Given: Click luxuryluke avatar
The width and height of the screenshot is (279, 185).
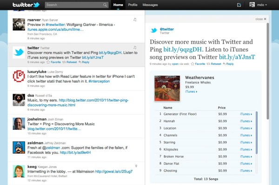Looking at the screenshot, I should pyautogui.click(x=19, y=76).
